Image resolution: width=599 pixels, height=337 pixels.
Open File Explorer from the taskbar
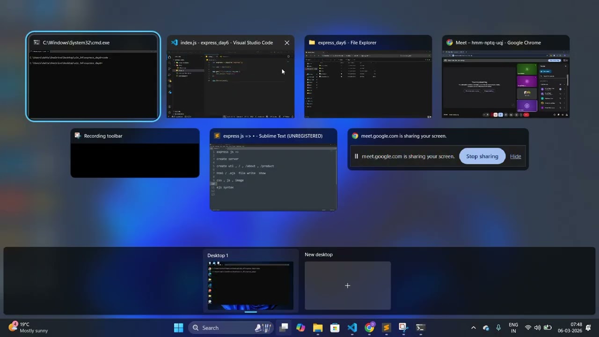click(x=318, y=328)
